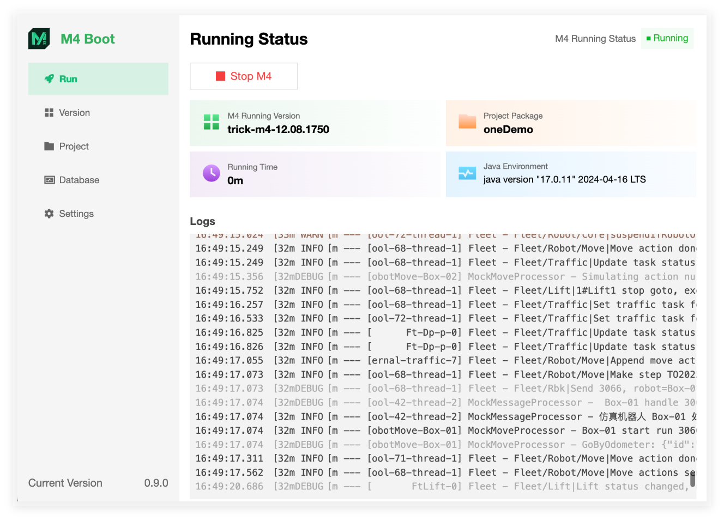
Task: Click the rocket icon beside Run
Action: click(x=49, y=79)
